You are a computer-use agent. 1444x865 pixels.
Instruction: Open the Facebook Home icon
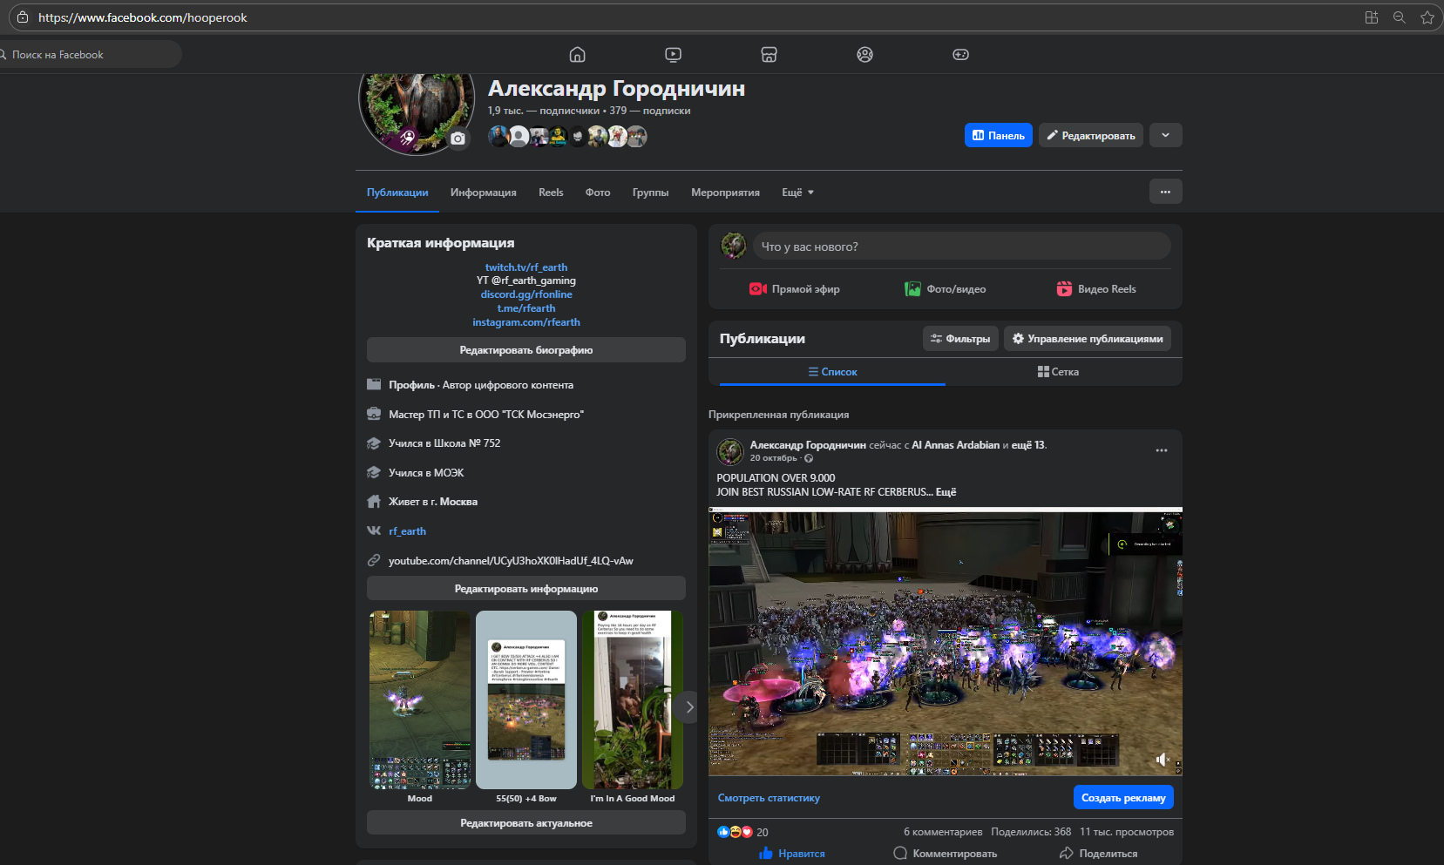(x=577, y=55)
